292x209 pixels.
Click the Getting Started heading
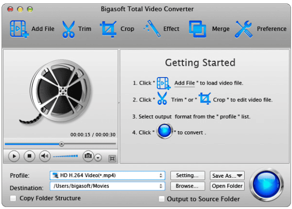200,63
